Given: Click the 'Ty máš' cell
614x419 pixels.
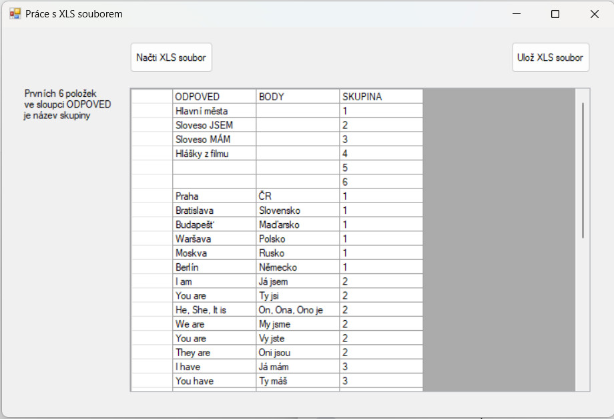Looking at the screenshot, I should tap(298, 381).
